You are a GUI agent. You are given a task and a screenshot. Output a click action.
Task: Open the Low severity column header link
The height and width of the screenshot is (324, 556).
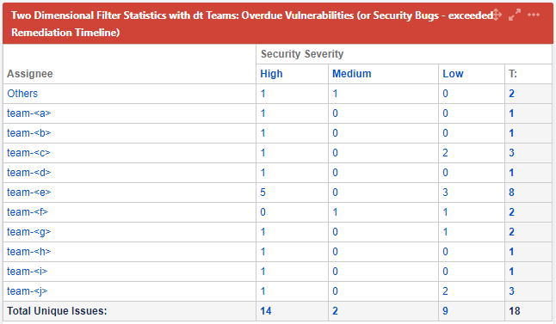(x=453, y=74)
